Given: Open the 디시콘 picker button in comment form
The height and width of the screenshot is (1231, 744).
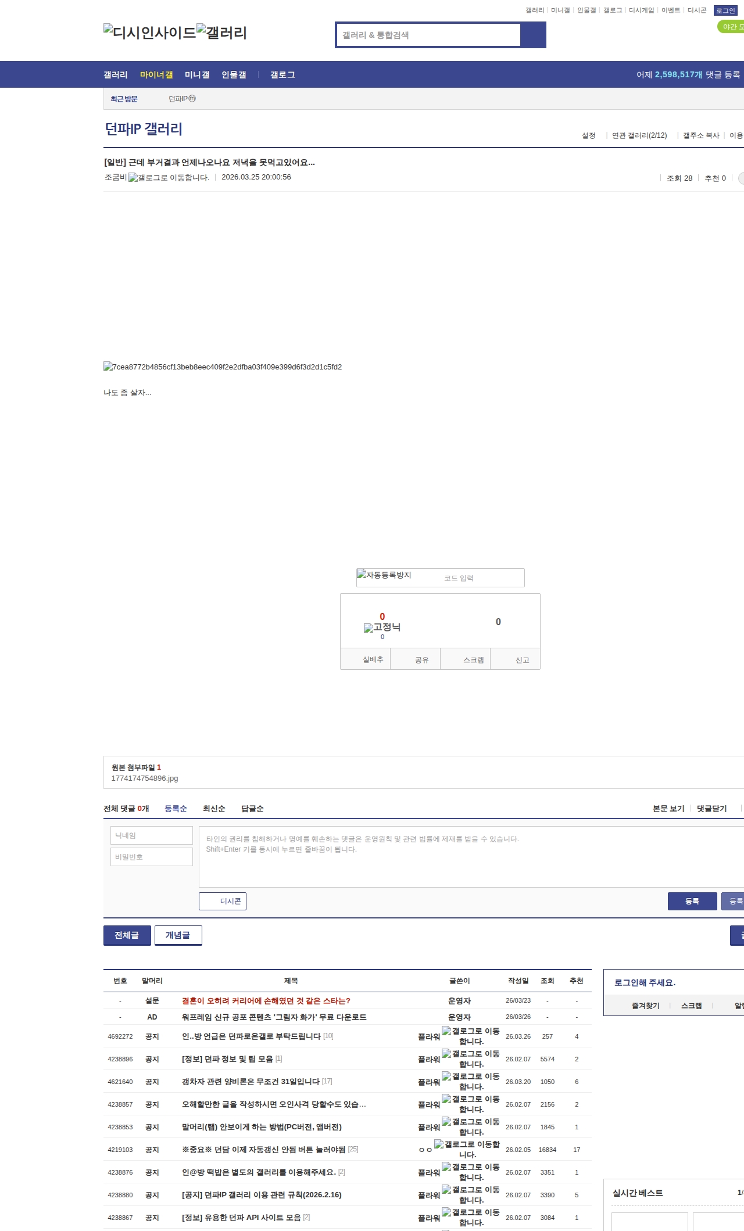Looking at the screenshot, I should point(223,901).
